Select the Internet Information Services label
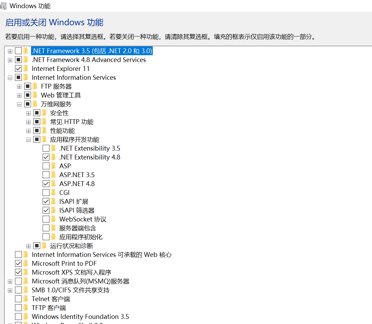Image resolution: width=372 pixels, height=324 pixels. (x=74, y=77)
